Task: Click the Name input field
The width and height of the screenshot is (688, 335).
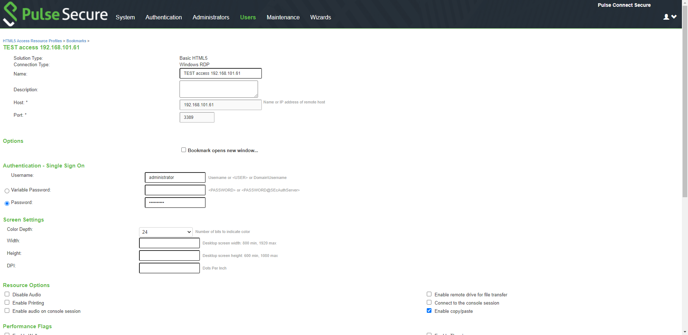Action: [x=221, y=73]
